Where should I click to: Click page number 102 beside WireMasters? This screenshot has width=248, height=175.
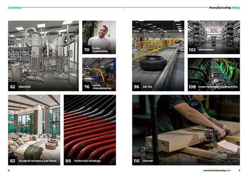[x=192, y=50]
